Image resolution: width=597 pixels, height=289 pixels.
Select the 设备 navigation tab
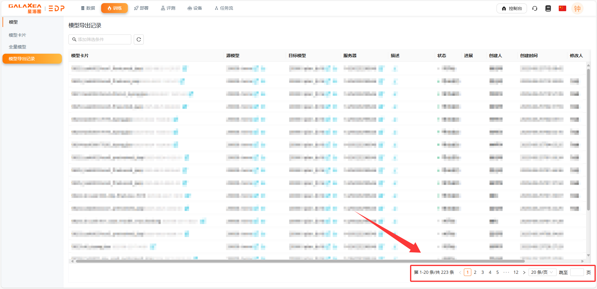(x=195, y=8)
